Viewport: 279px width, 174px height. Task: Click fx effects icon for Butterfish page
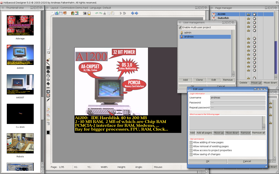[248, 18]
